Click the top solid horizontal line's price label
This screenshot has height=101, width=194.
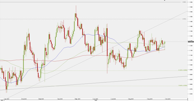pyautogui.click(x=184, y=2)
